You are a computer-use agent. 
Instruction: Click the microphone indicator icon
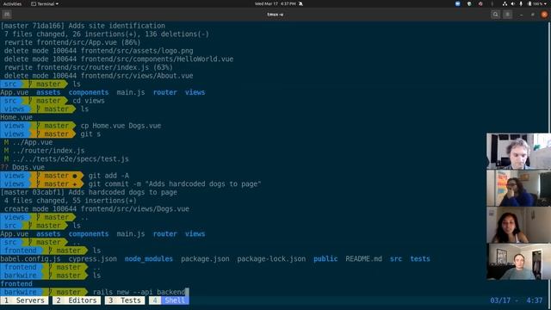[521, 3]
